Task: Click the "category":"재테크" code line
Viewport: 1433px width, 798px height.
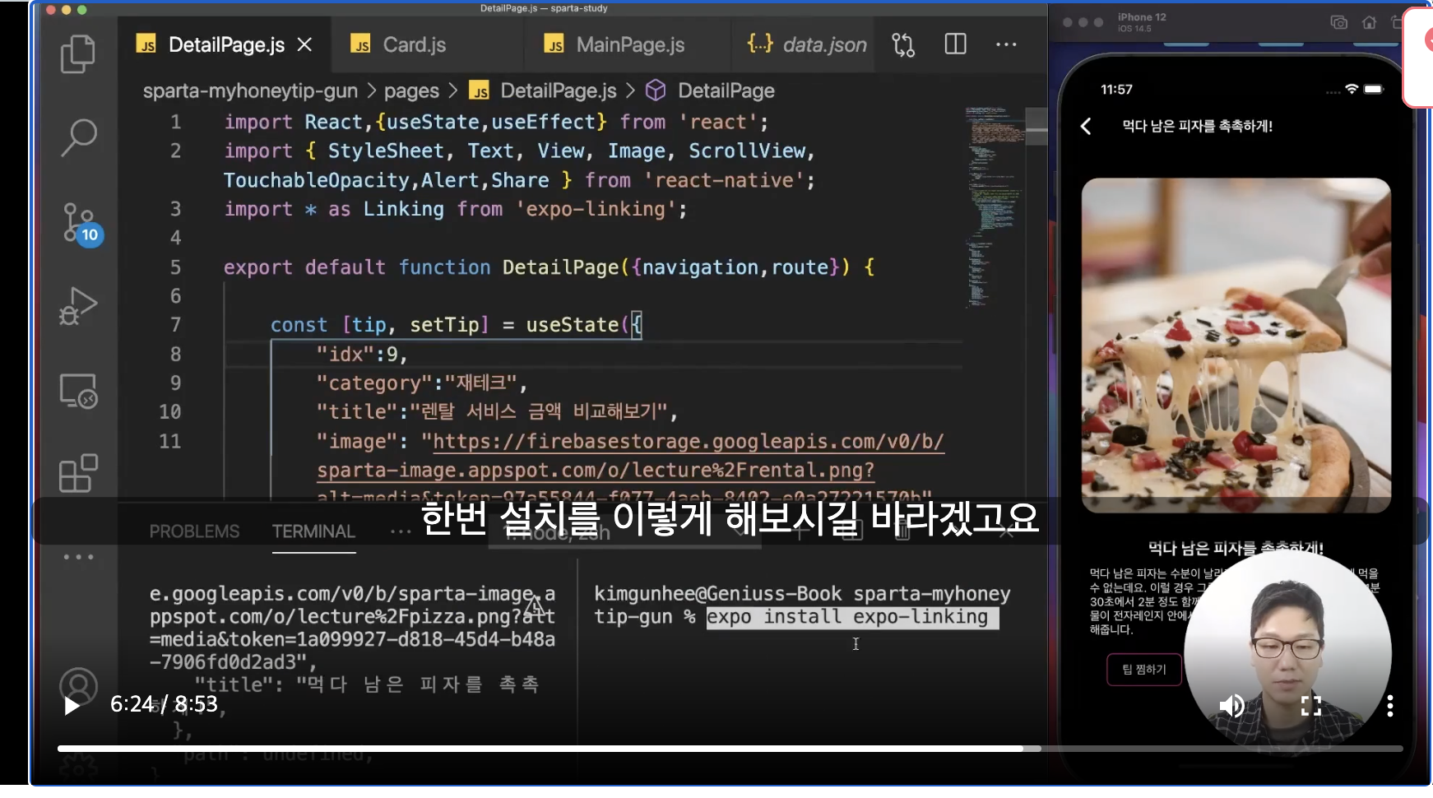Action: [421, 383]
